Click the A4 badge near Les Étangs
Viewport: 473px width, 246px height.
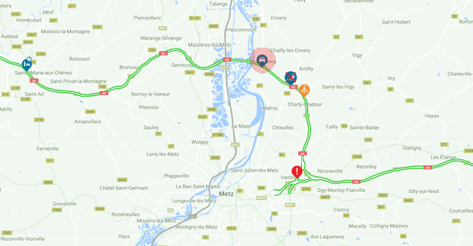427,167
